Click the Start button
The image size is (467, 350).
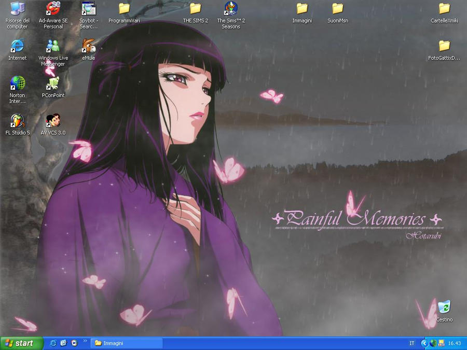pyautogui.click(x=21, y=343)
